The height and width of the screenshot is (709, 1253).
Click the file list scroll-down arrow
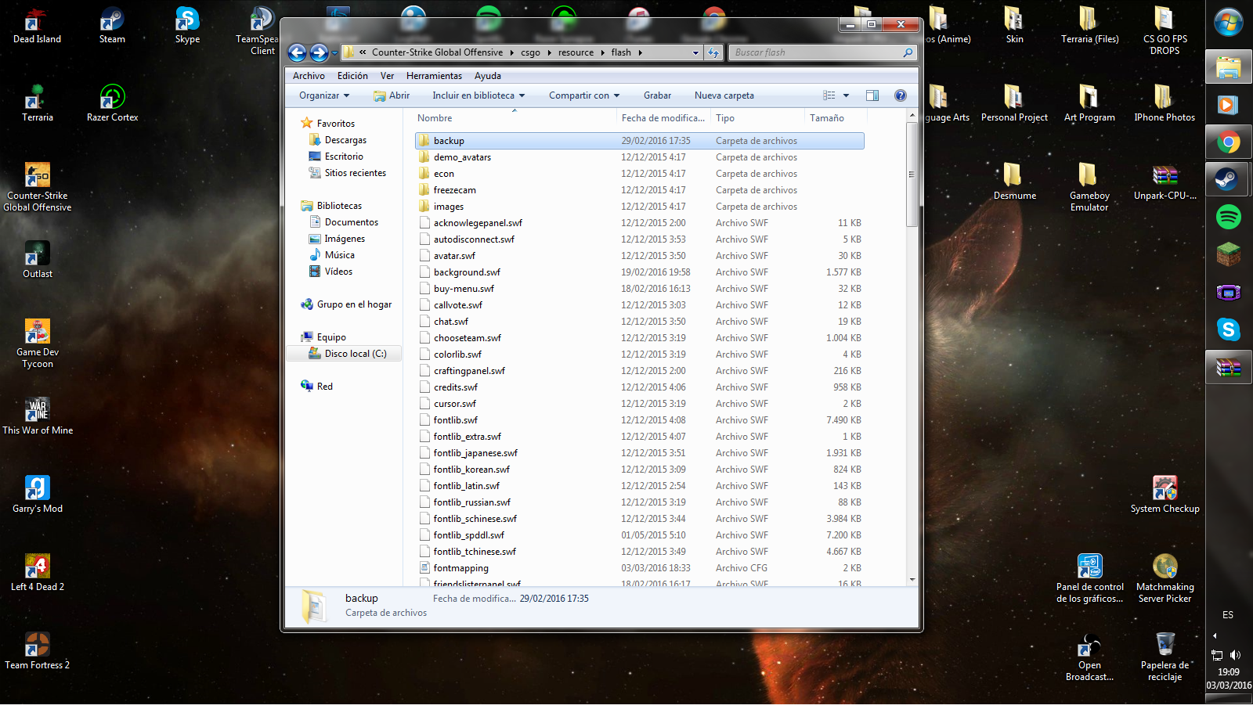coord(912,580)
